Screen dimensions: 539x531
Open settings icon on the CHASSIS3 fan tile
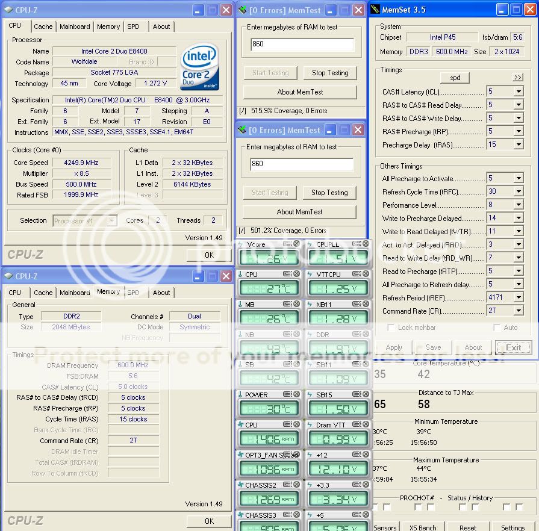tap(287, 515)
